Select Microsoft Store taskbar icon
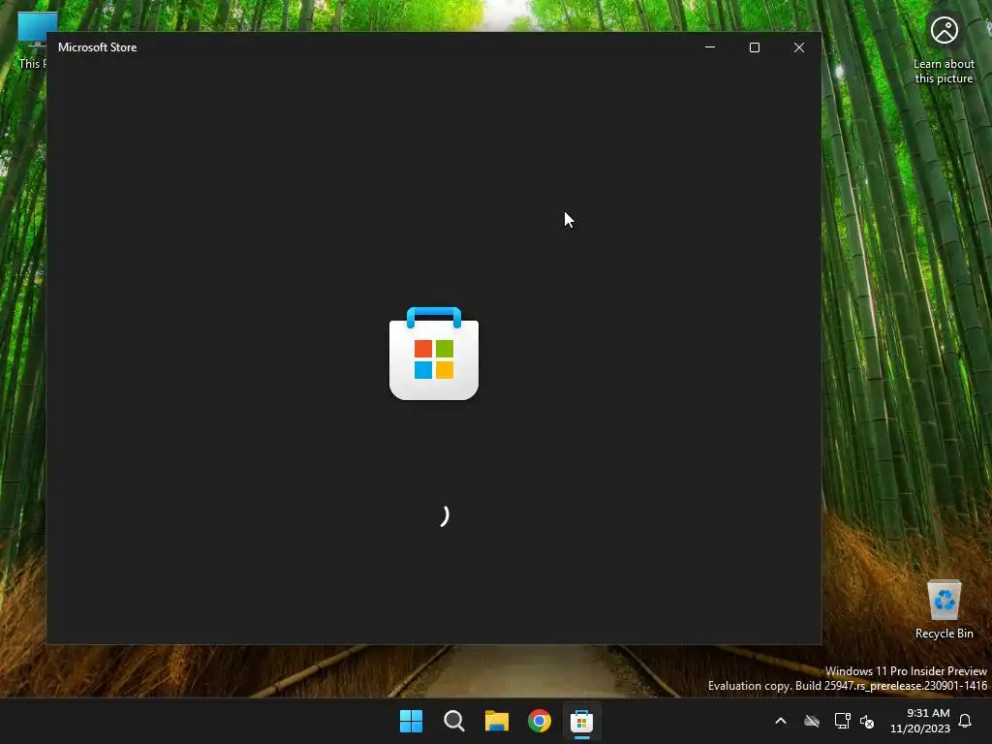 tap(581, 721)
